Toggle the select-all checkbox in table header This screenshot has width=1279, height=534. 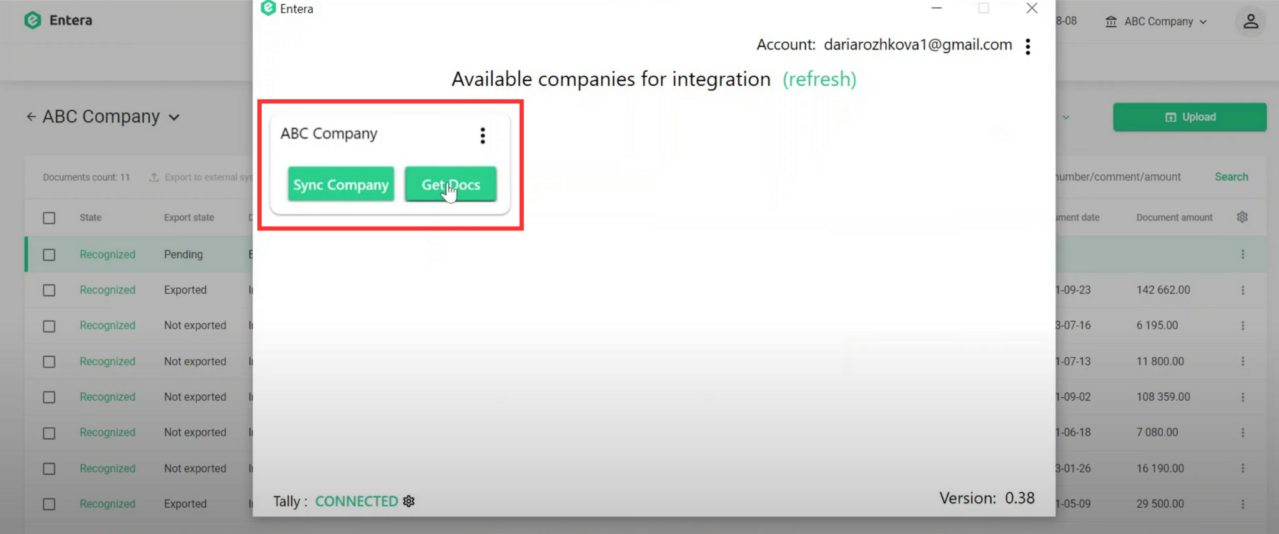49,218
